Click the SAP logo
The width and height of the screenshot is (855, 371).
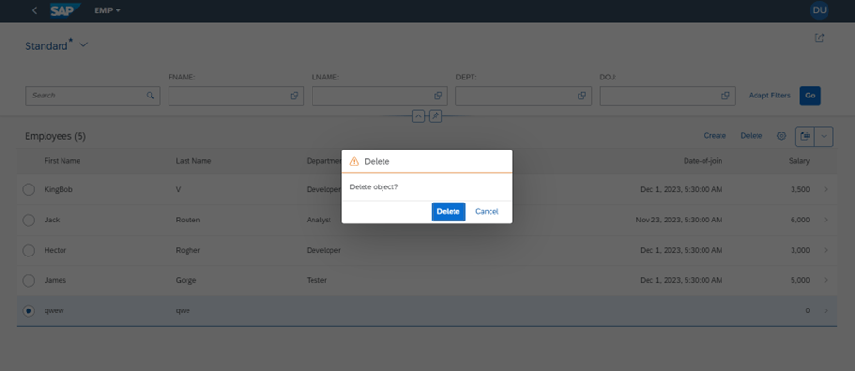click(x=65, y=10)
